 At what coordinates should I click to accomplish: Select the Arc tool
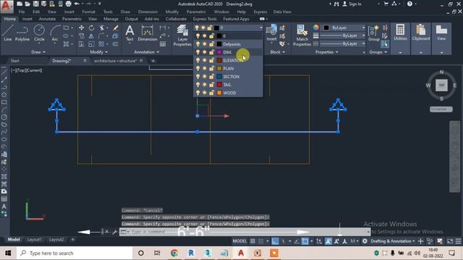[x=55, y=32]
